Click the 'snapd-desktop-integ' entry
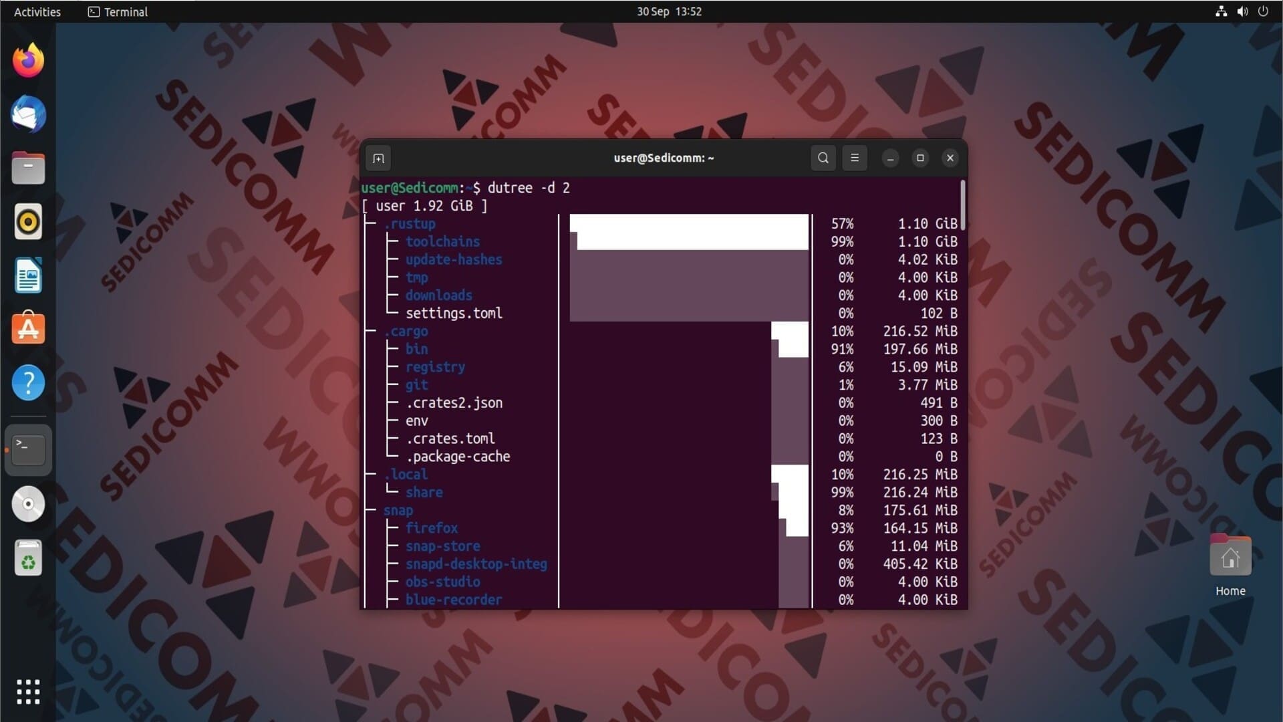The width and height of the screenshot is (1283, 722). point(476,564)
